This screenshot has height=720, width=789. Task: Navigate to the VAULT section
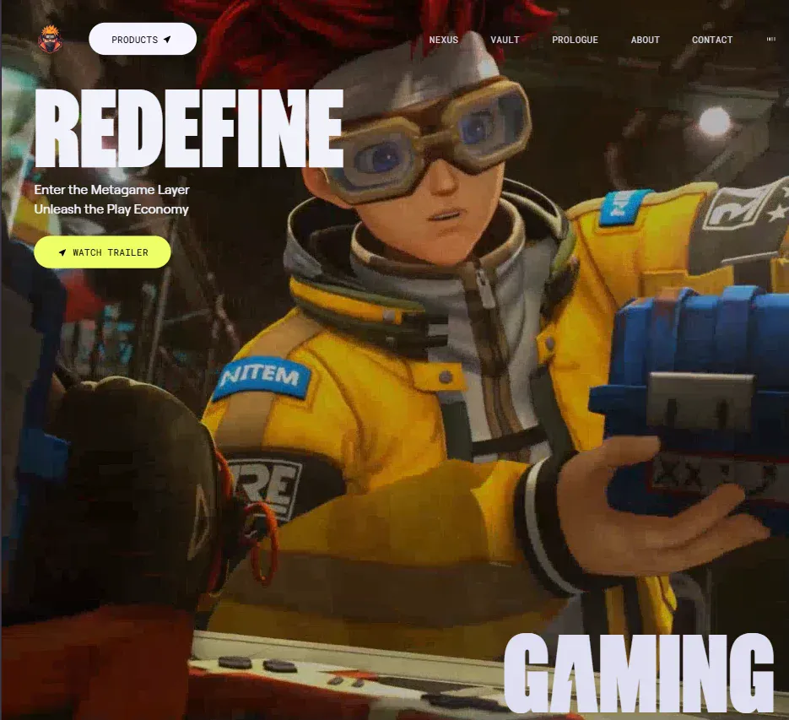point(505,40)
